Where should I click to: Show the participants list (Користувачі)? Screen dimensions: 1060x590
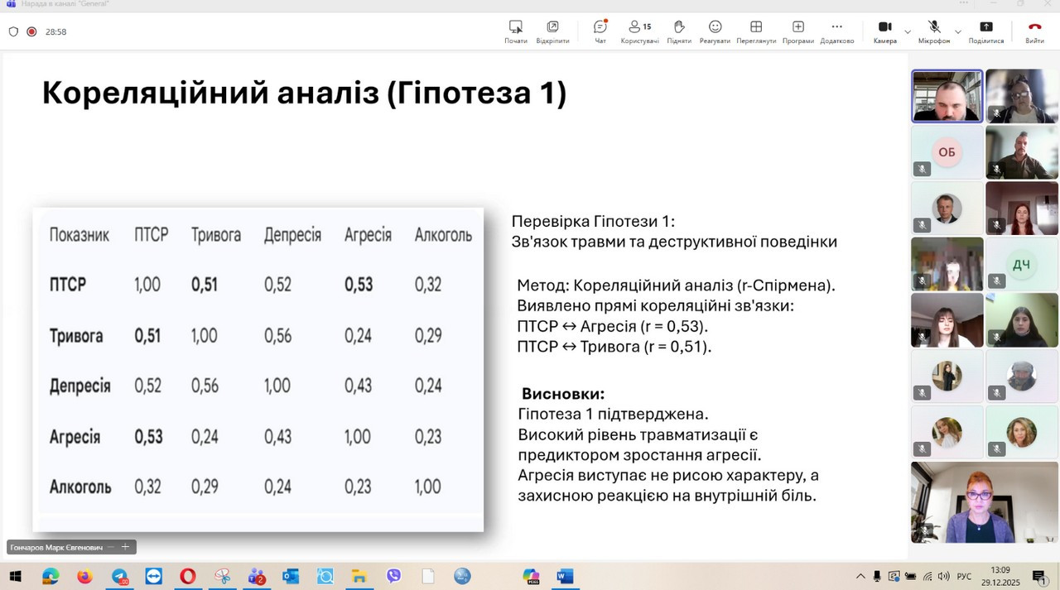click(639, 31)
